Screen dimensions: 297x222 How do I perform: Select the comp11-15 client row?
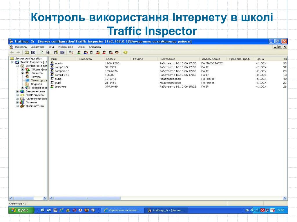click(x=169, y=75)
